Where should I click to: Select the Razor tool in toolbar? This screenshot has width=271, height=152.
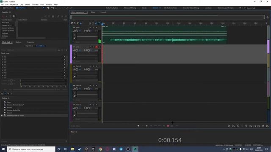(48, 8)
